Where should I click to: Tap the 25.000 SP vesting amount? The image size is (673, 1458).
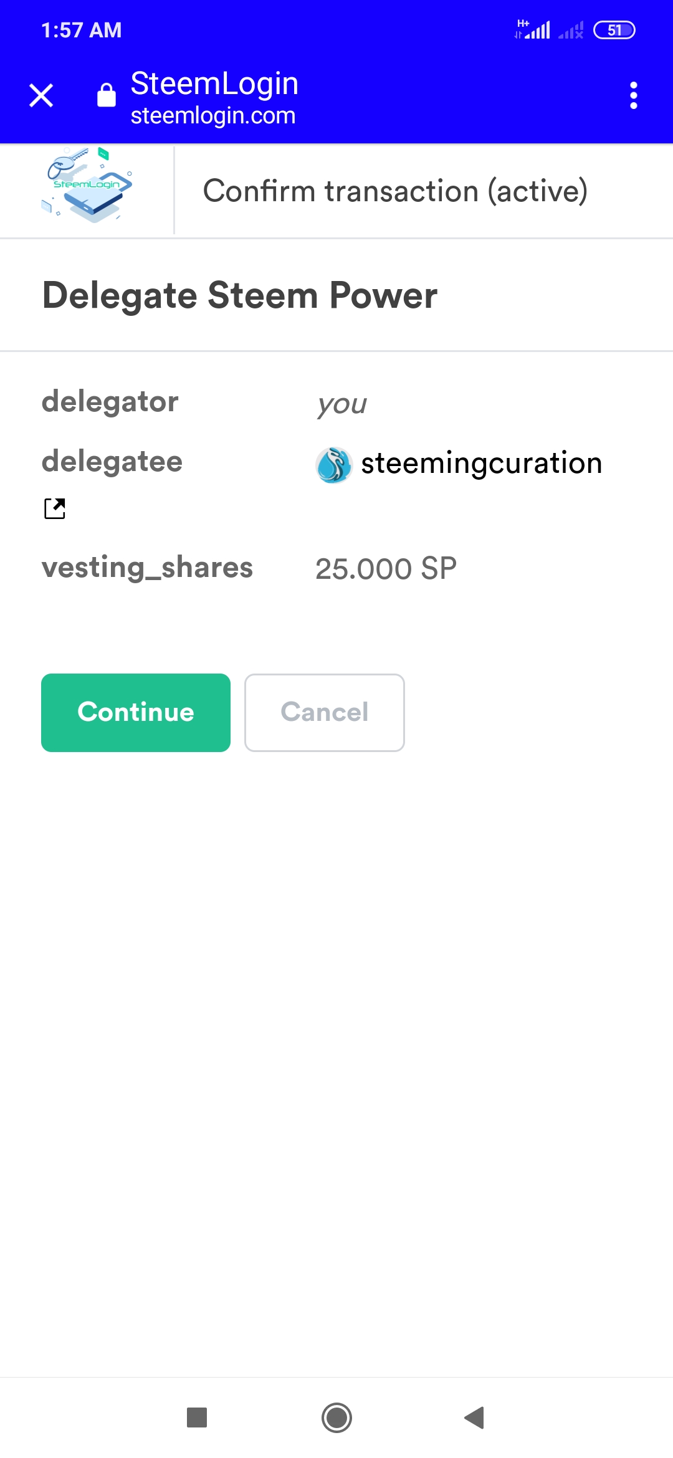click(386, 569)
